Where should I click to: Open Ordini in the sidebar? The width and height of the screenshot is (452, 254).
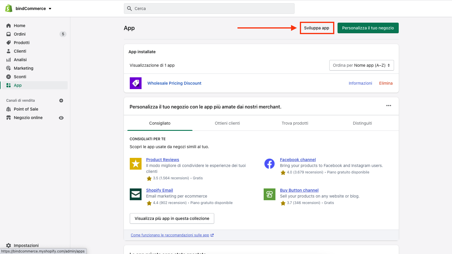(20, 34)
